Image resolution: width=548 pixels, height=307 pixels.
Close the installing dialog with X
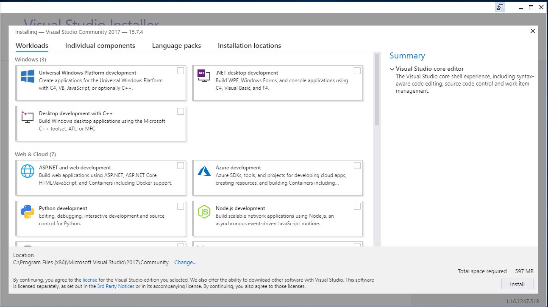533,31
